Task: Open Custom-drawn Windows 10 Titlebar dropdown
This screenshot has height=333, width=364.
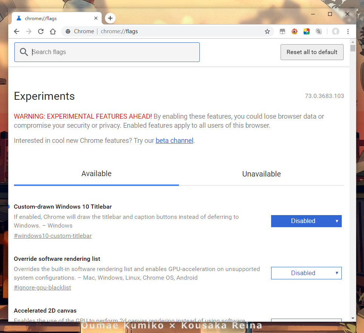Action: (x=306, y=221)
